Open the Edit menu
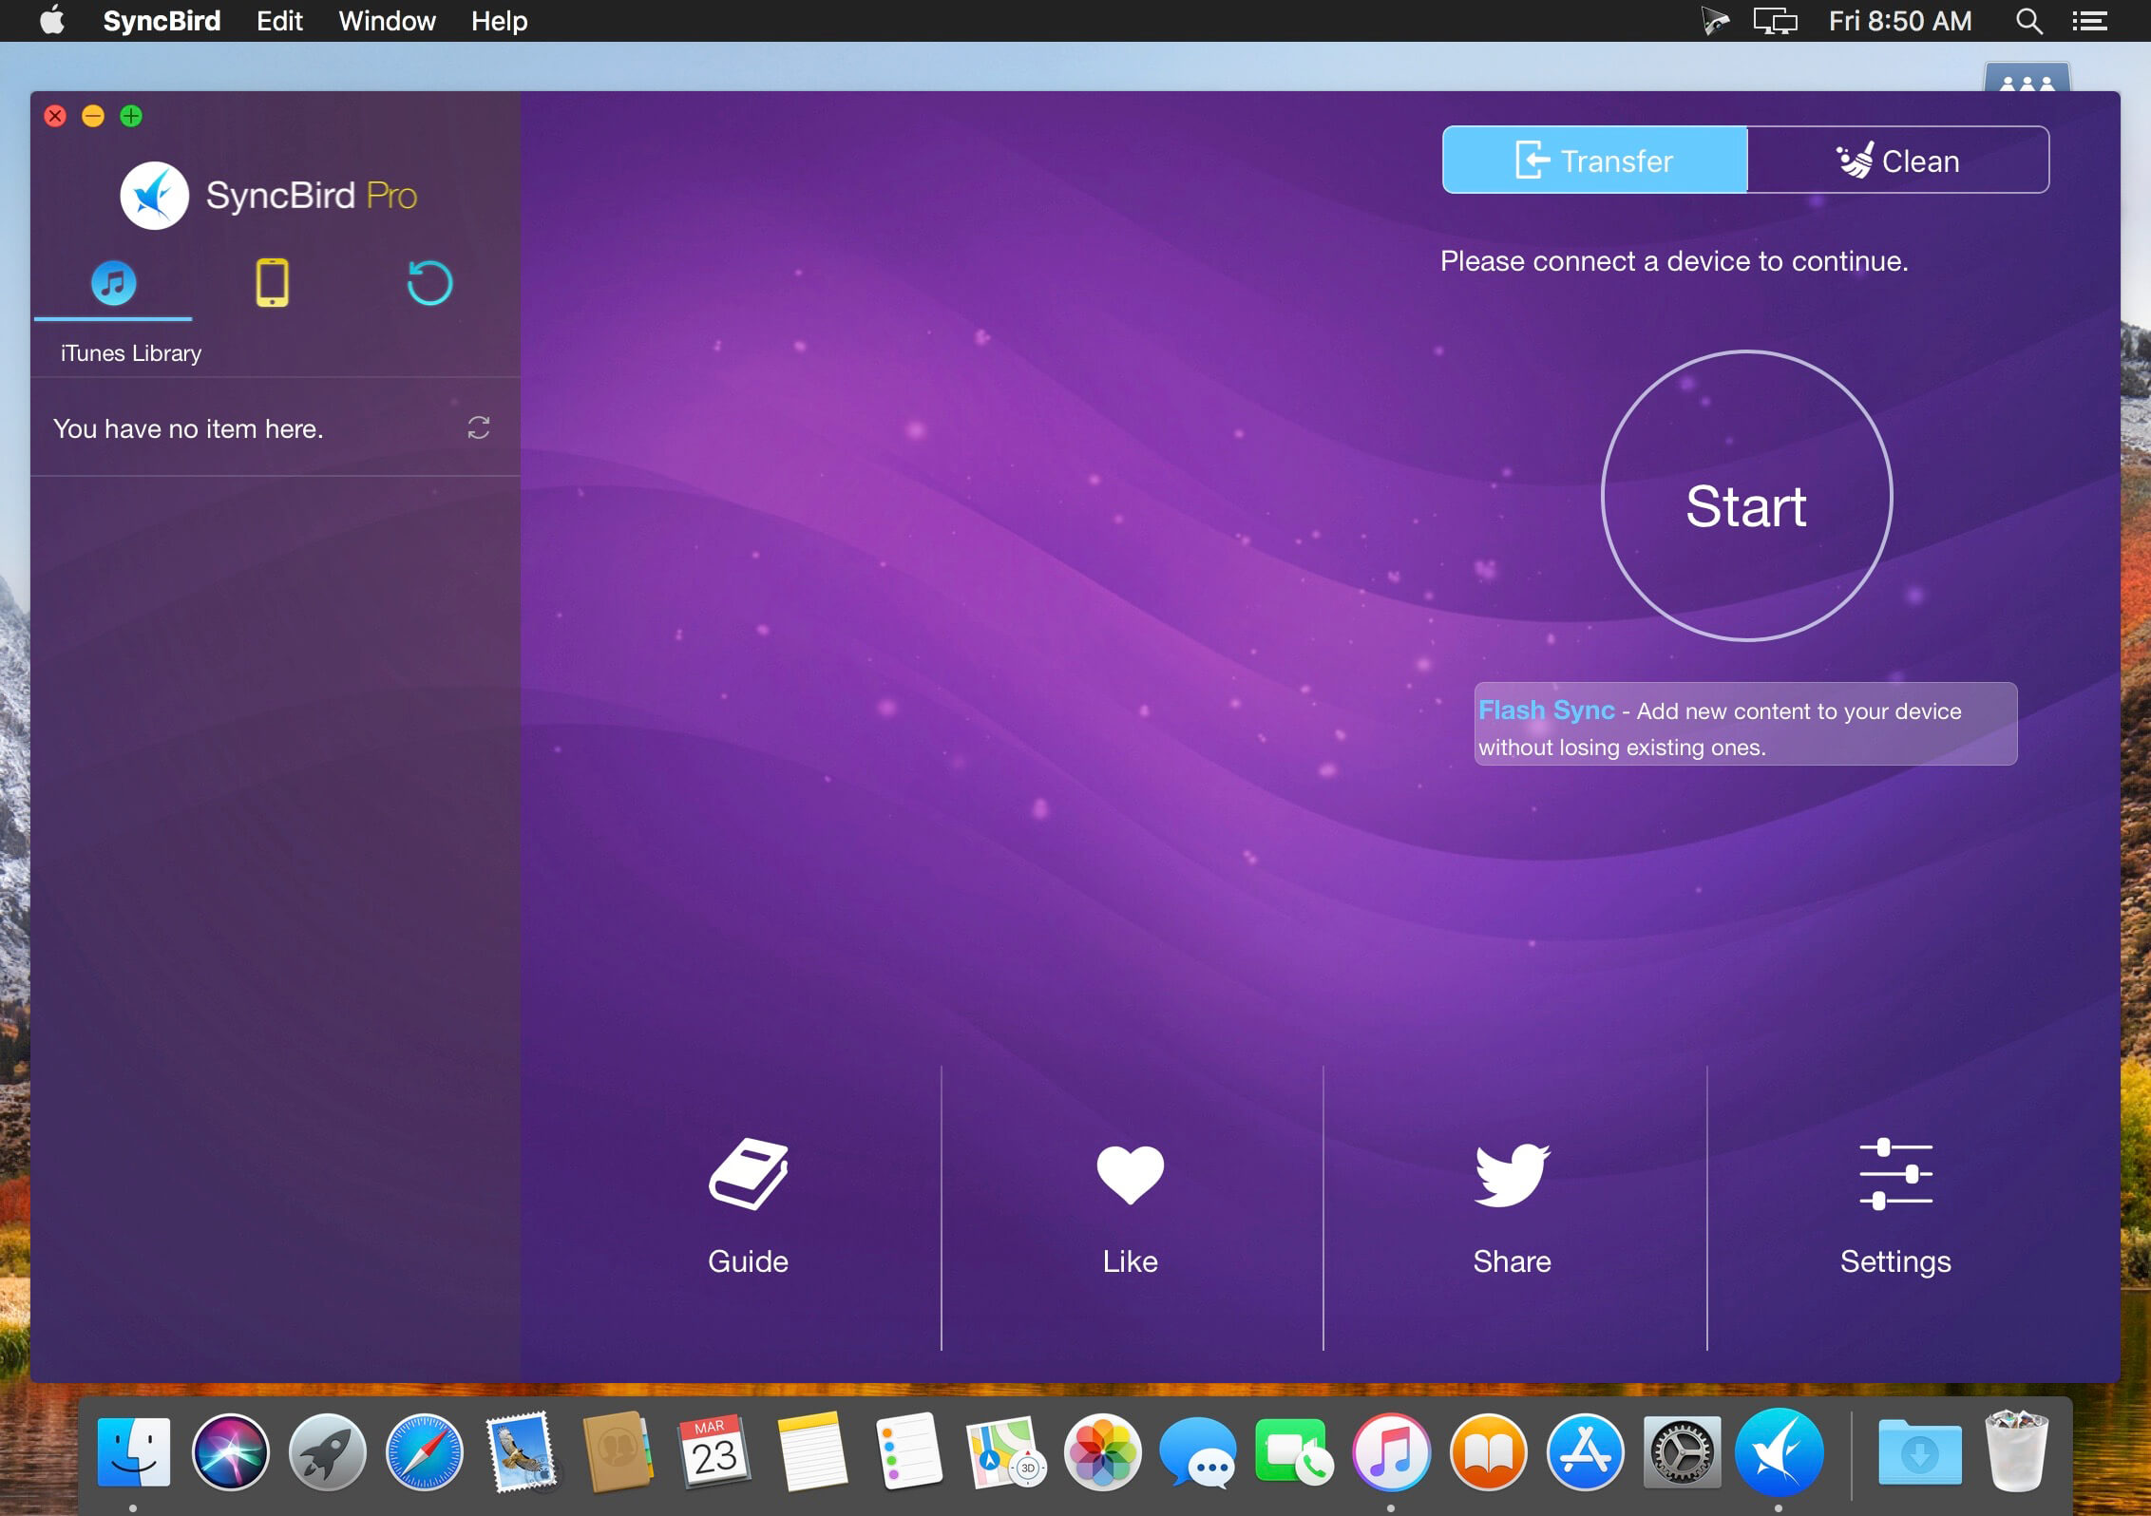 (279, 21)
